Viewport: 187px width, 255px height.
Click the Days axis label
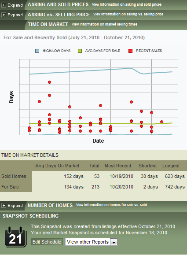coord(11,97)
